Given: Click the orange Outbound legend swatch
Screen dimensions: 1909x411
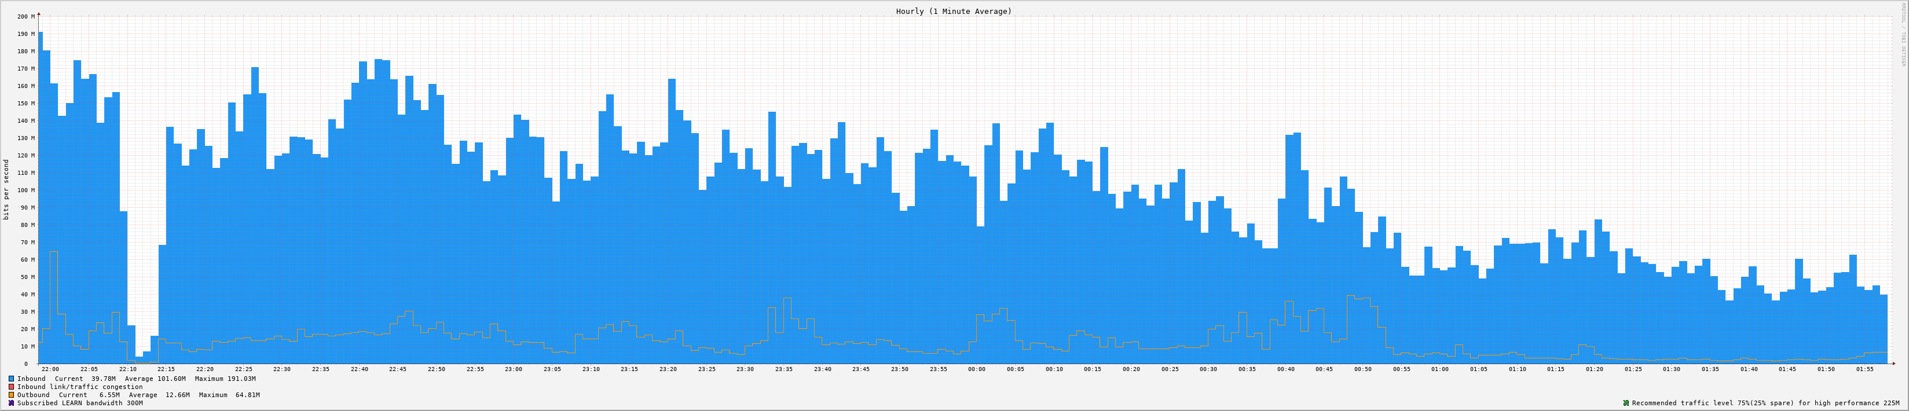Looking at the screenshot, I should (x=11, y=395).
